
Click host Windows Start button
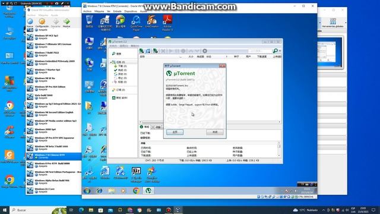pyautogui.click(x=5, y=210)
